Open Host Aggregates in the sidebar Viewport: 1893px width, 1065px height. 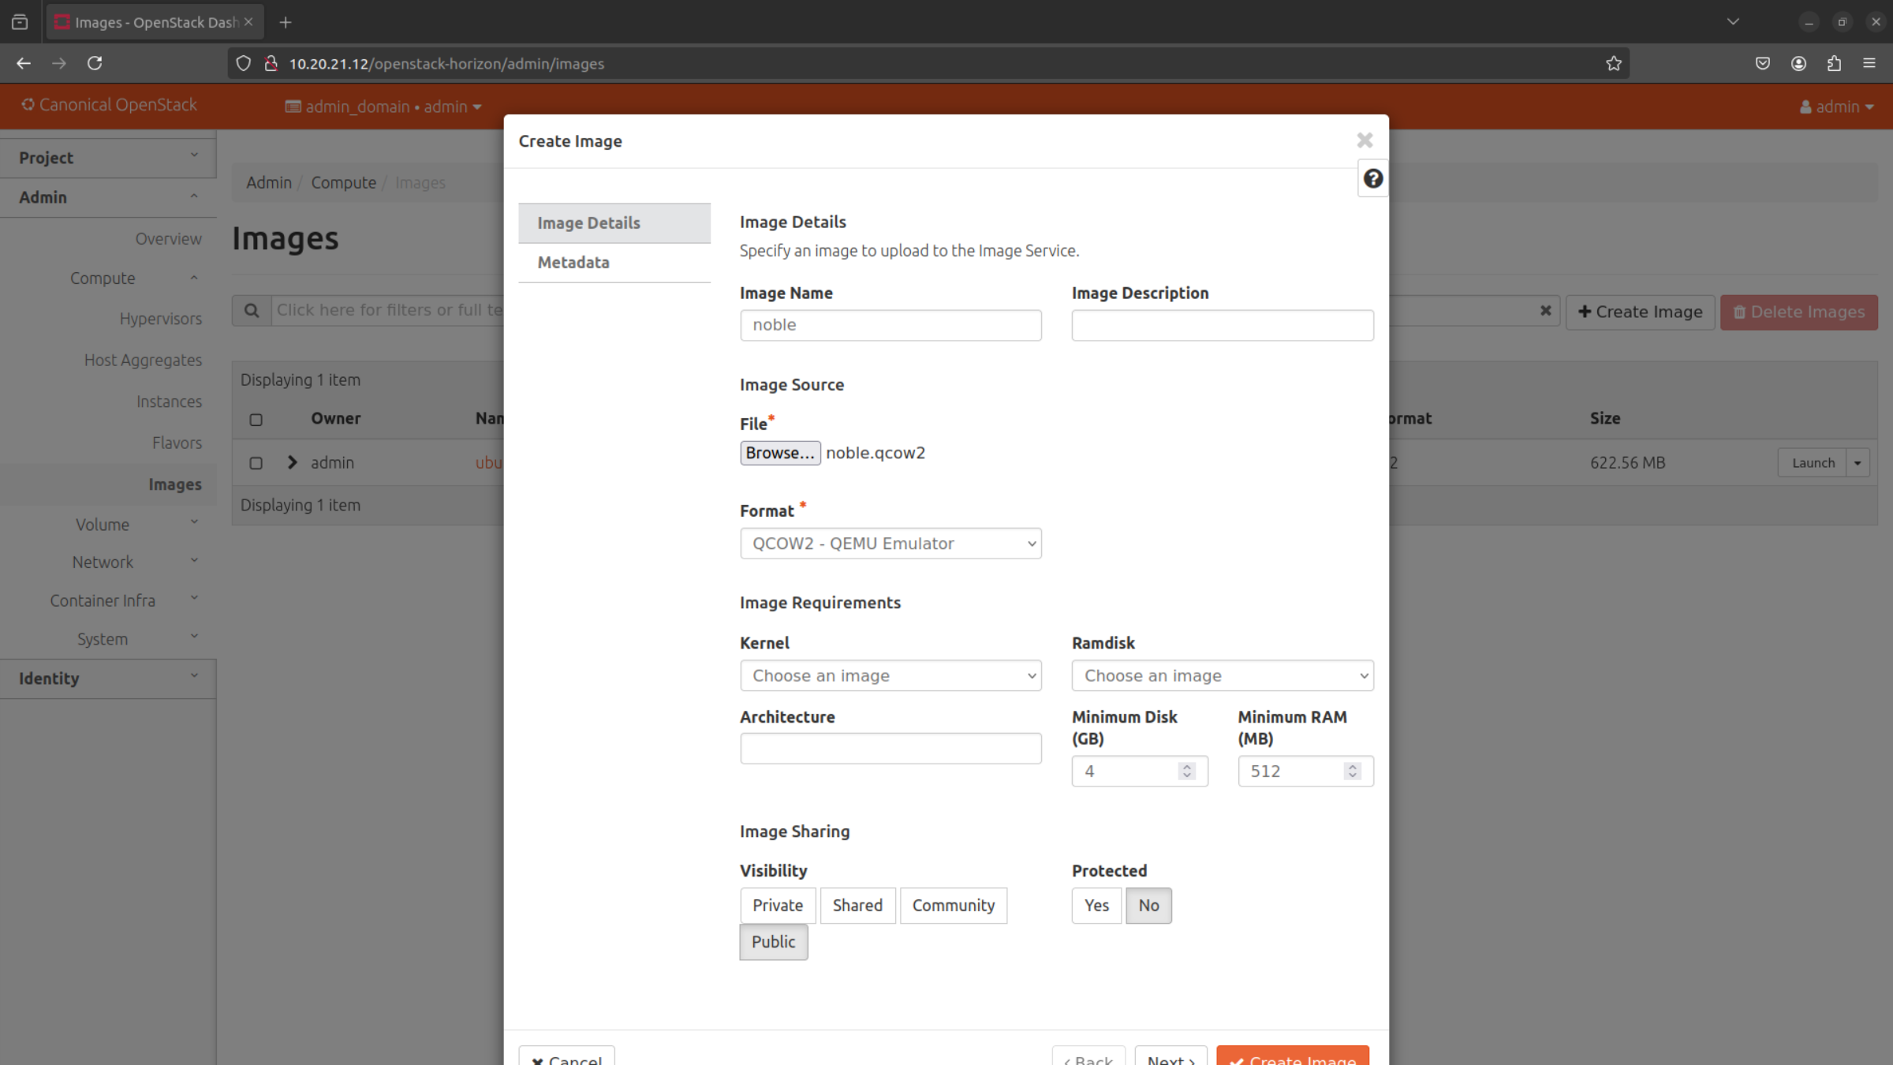pyautogui.click(x=144, y=360)
